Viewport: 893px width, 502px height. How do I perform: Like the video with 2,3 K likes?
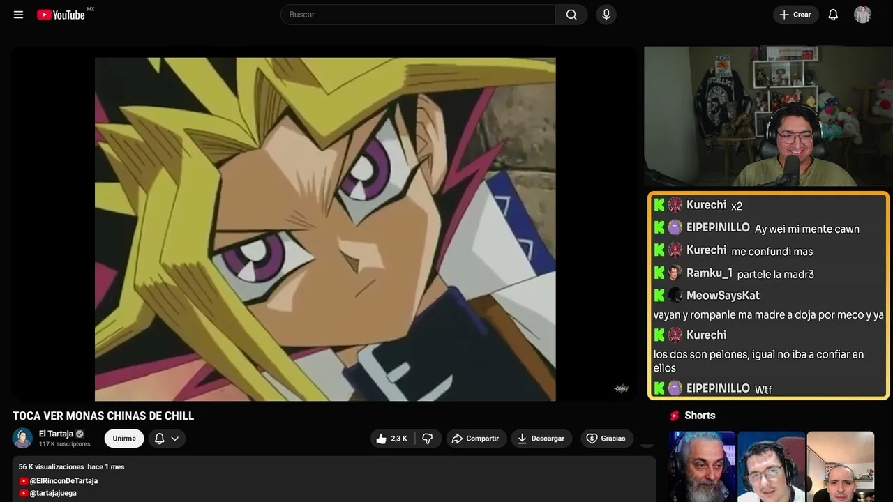pyautogui.click(x=392, y=439)
